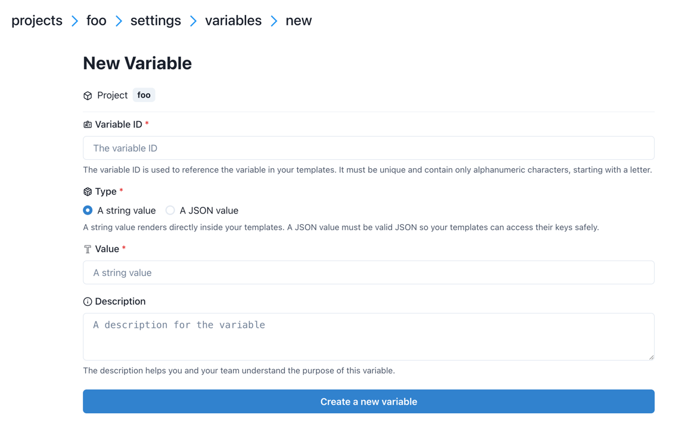Click the typography icon next to "Value"
This screenshot has width=684, height=437.
coord(87,249)
